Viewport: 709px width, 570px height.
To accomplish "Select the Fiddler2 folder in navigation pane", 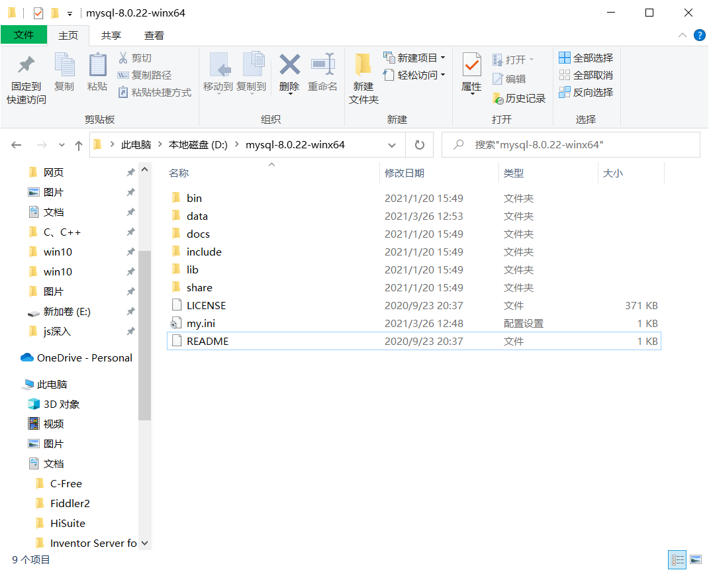I will point(70,504).
